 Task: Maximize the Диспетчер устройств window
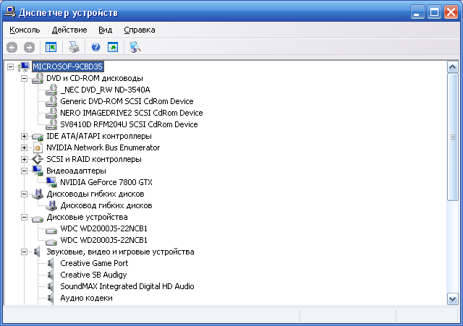pos(434,12)
